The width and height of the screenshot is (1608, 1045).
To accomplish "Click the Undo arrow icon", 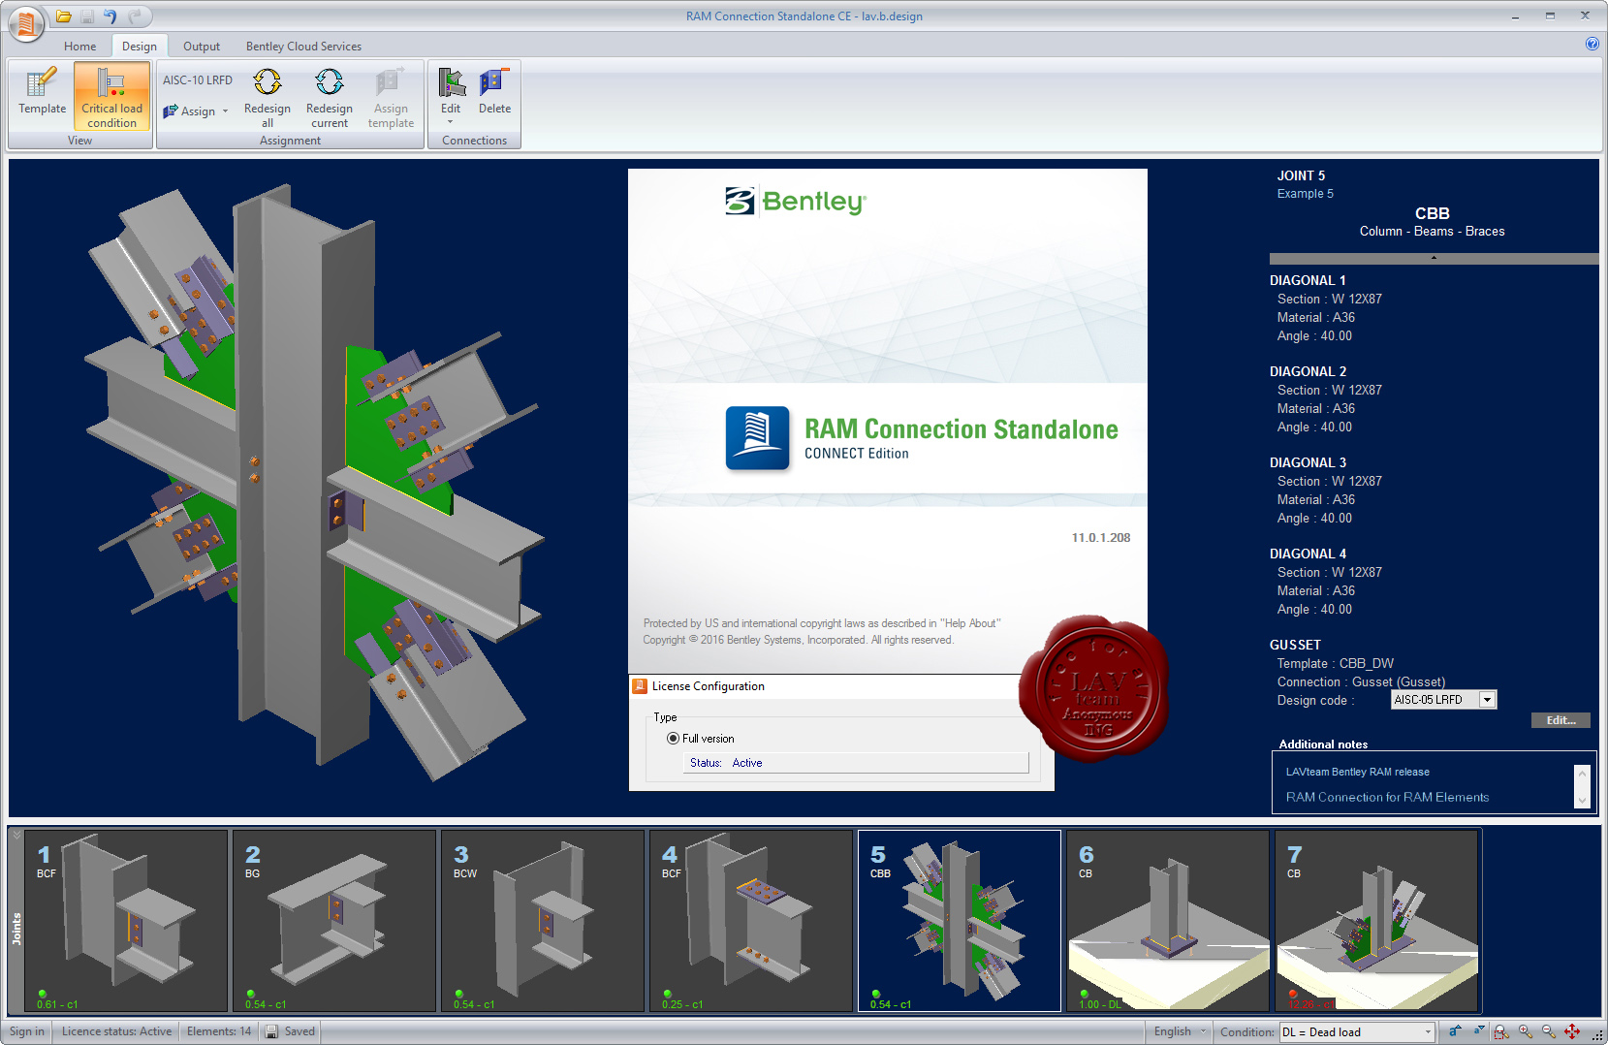I will (110, 16).
